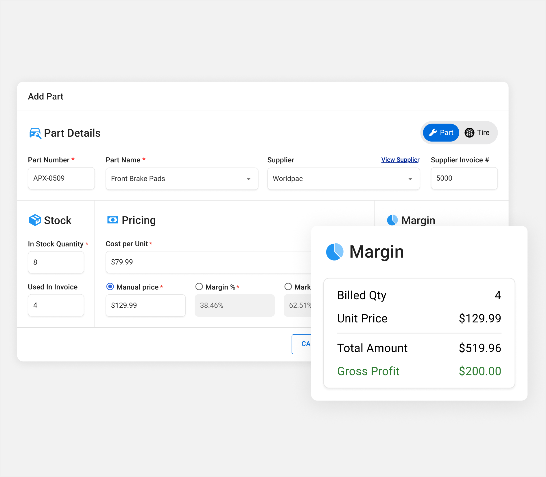Click the pie chart icon in Margin popup
The width and height of the screenshot is (546, 477).
click(335, 252)
